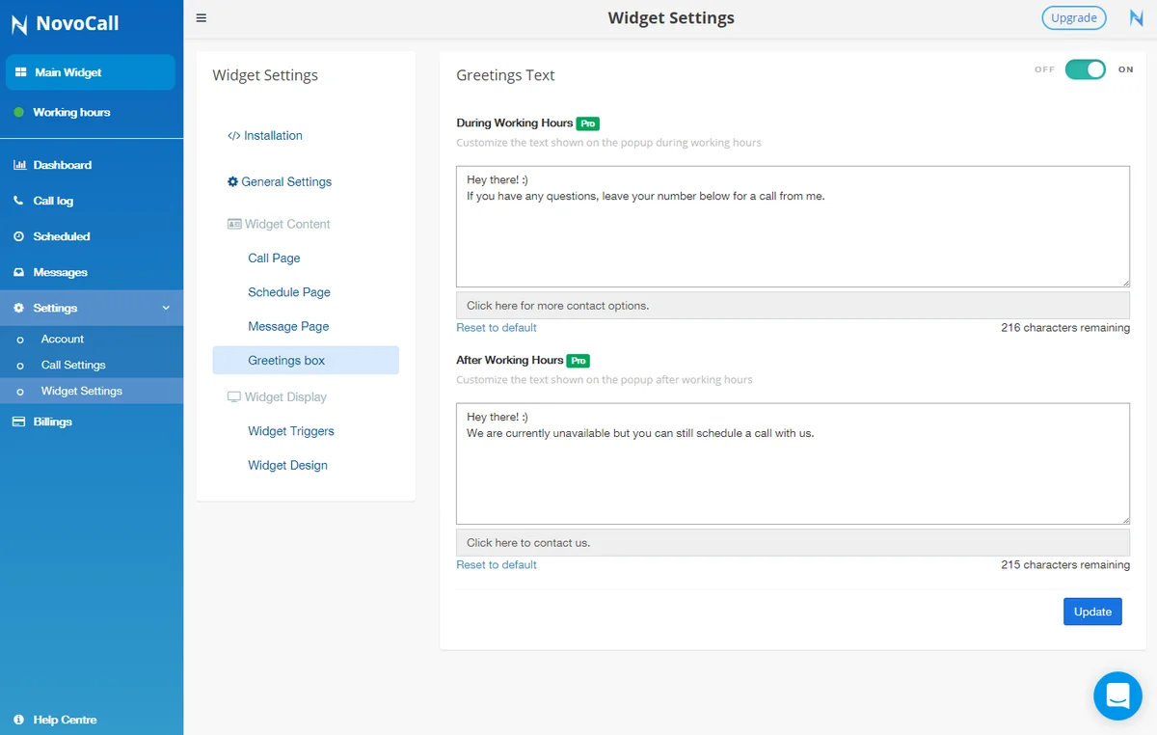Reset After Working Hours text to default
The image size is (1157, 735).
497,565
